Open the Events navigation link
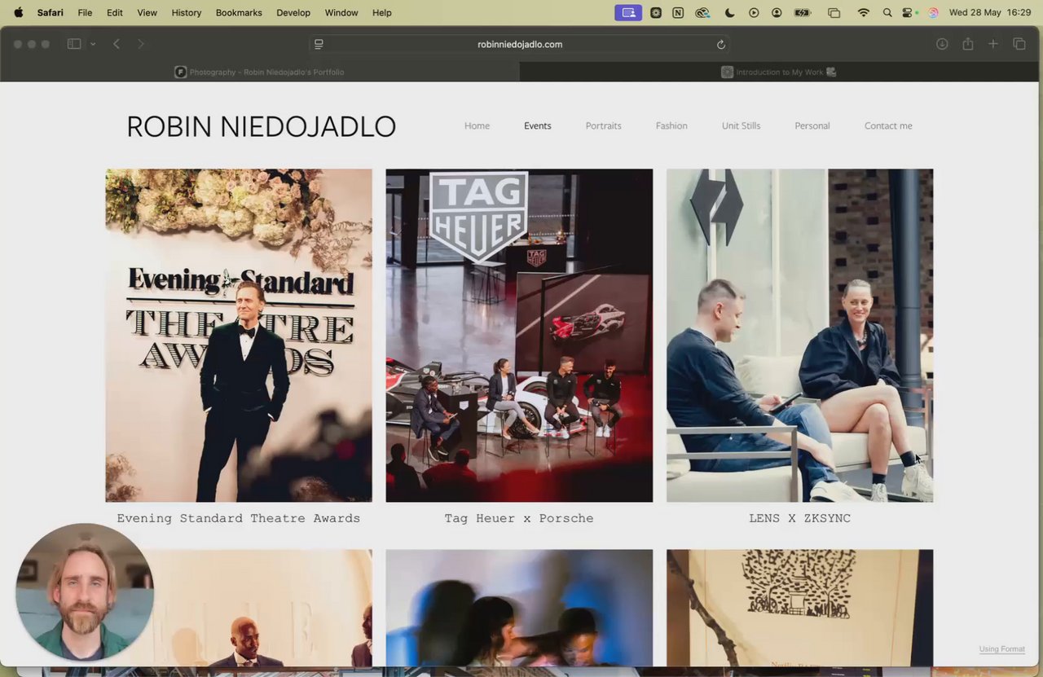The height and width of the screenshot is (677, 1043). click(x=538, y=126)
